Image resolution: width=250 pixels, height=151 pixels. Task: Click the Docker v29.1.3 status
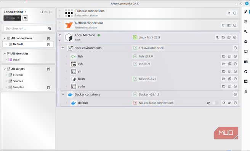(146, 94)
